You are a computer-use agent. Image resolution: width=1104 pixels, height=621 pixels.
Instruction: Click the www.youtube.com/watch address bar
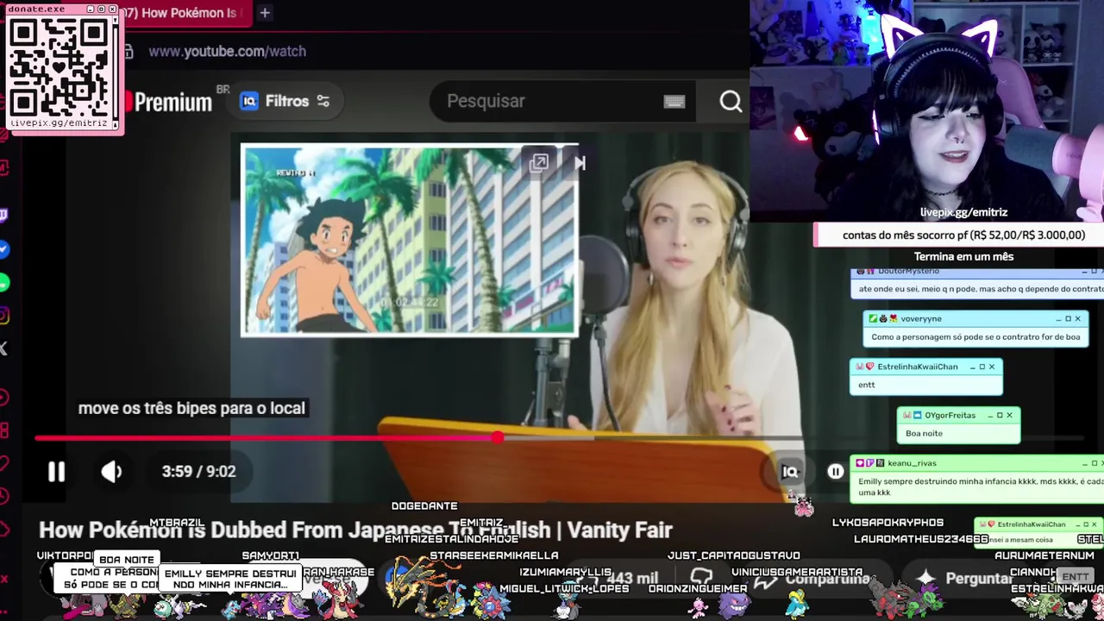pyautogui.click(x=227, y=51)
